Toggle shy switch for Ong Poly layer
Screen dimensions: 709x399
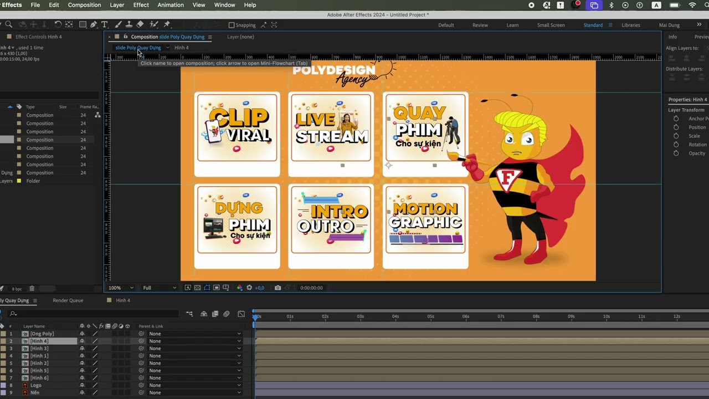click(82, 334)
